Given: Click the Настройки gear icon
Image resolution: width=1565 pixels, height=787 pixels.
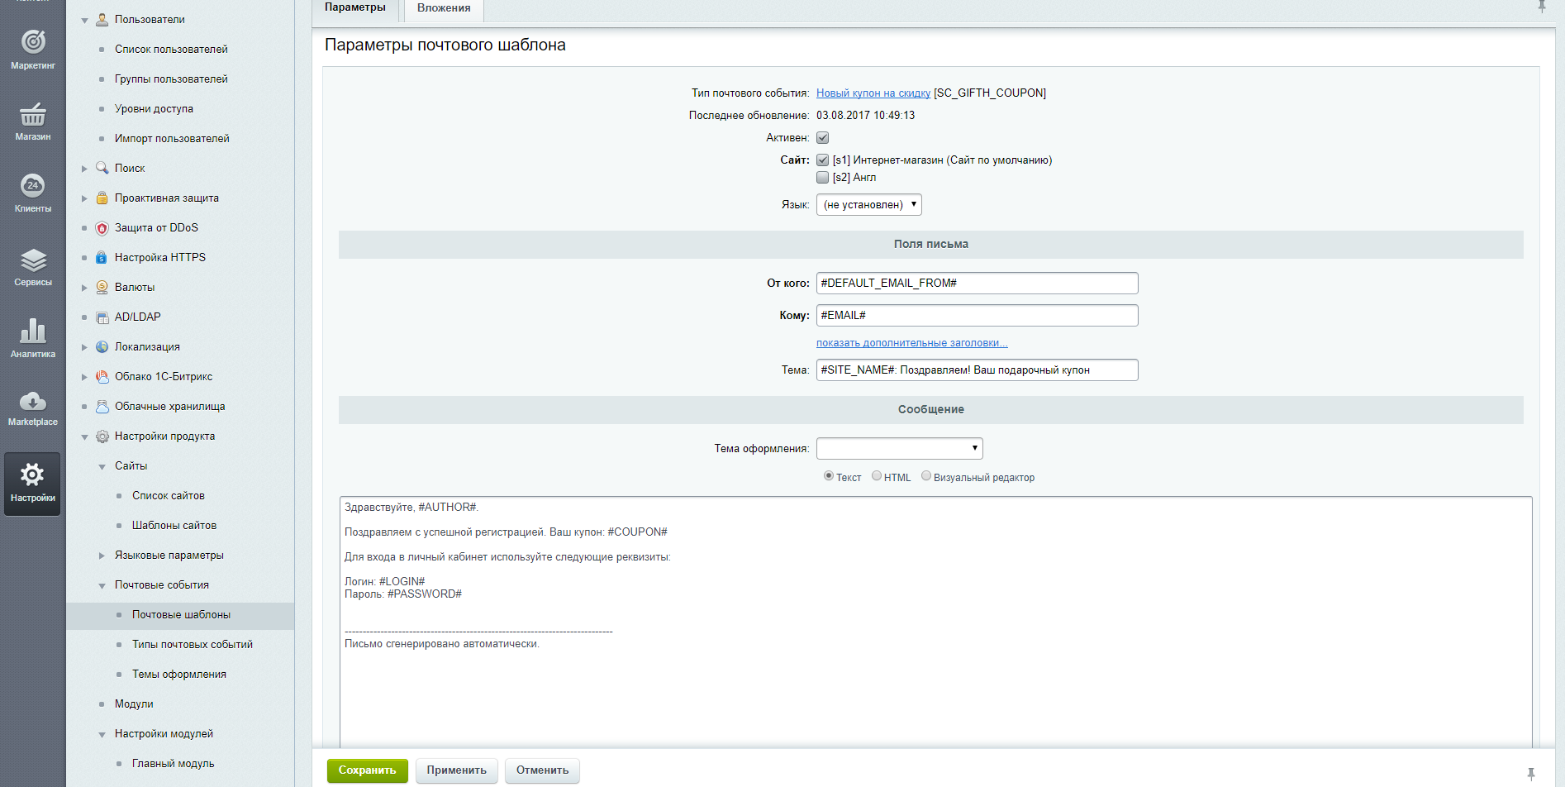Looking at the screenshot, I should 33,476.
